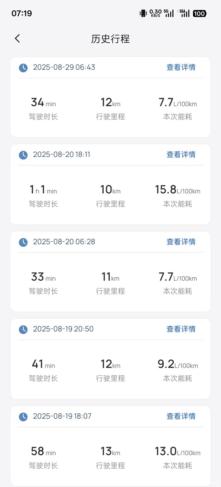Click clock icon for 2025-08-19 20:50 trip

point(23,329)
